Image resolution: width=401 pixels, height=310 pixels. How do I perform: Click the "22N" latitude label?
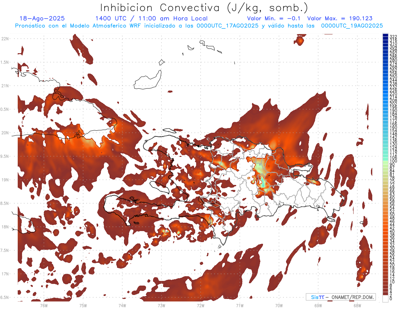click(x=5, y=39)
